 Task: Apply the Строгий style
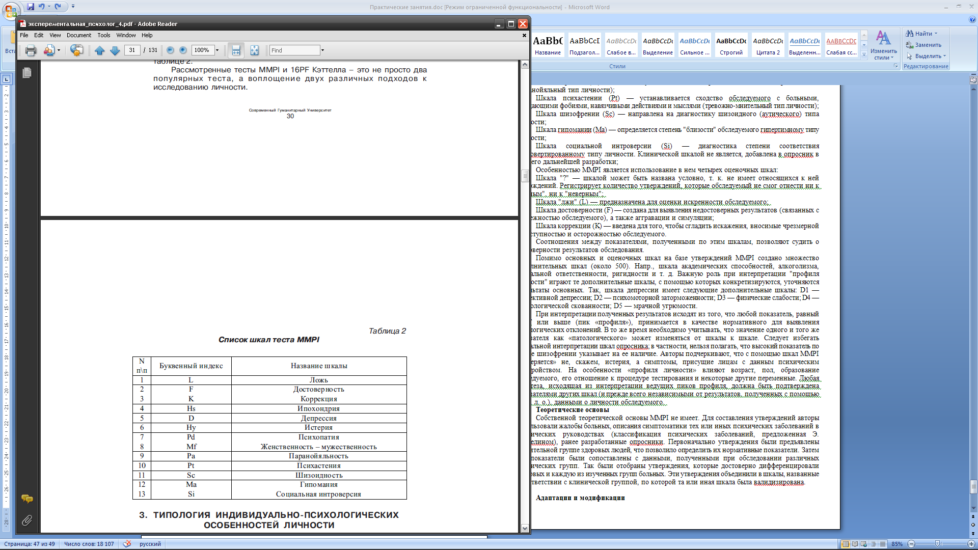pos(731,46)
